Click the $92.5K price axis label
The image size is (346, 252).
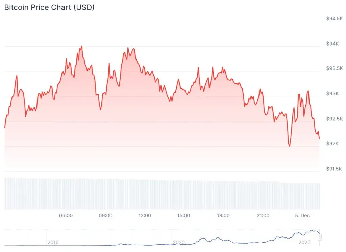coord(334,119)
